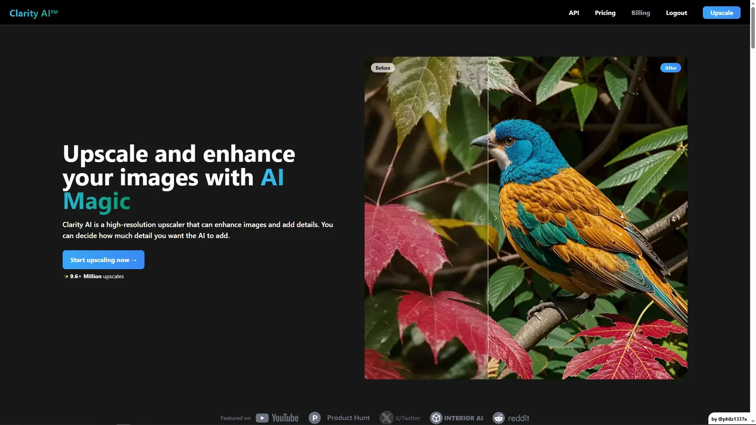Viewport: 756px width, 425px height.
Task: Click the sparkle icon beside 9.6+ Million
Action: [66, 277]
